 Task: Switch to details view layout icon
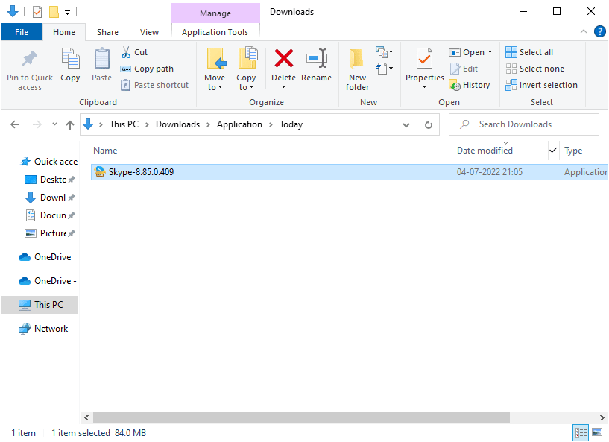click(580, 432)
